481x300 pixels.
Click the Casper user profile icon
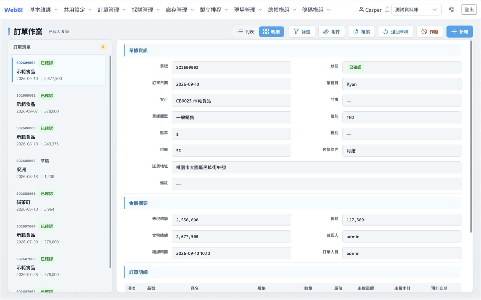click(361, 10)
